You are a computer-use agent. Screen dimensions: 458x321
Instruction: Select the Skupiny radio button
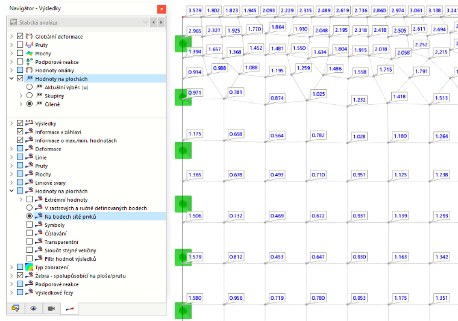click(29, 95)
